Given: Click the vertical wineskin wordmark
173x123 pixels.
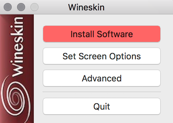Looking at the screenshot, I should (x=17, y=47).
